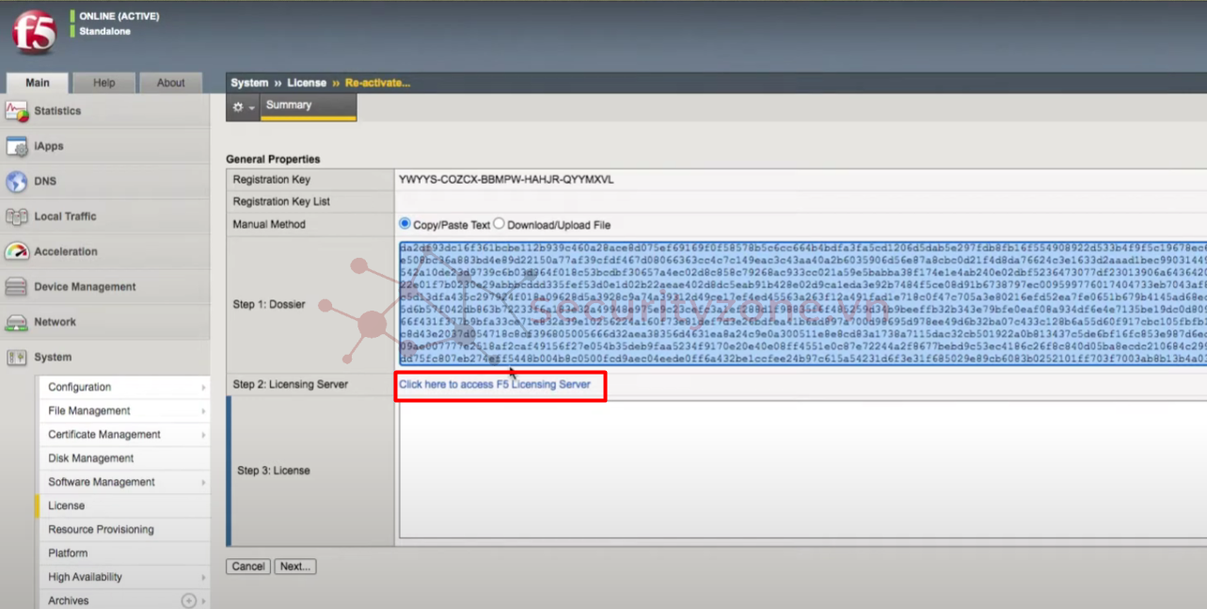Click the gear settings icon beside Summary
Image resolution: width=1207 pixels, height=609 pixels.
tap(238, 107)
